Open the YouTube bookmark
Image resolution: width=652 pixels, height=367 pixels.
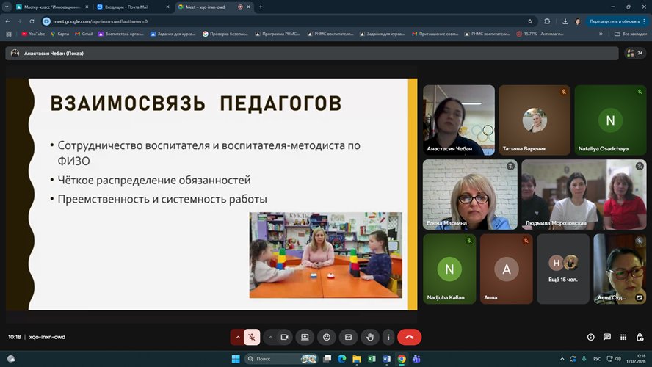tap(33, 34)
